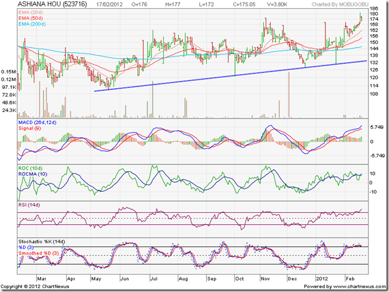Click the EMA (20d) legend label

pos(33,13)
